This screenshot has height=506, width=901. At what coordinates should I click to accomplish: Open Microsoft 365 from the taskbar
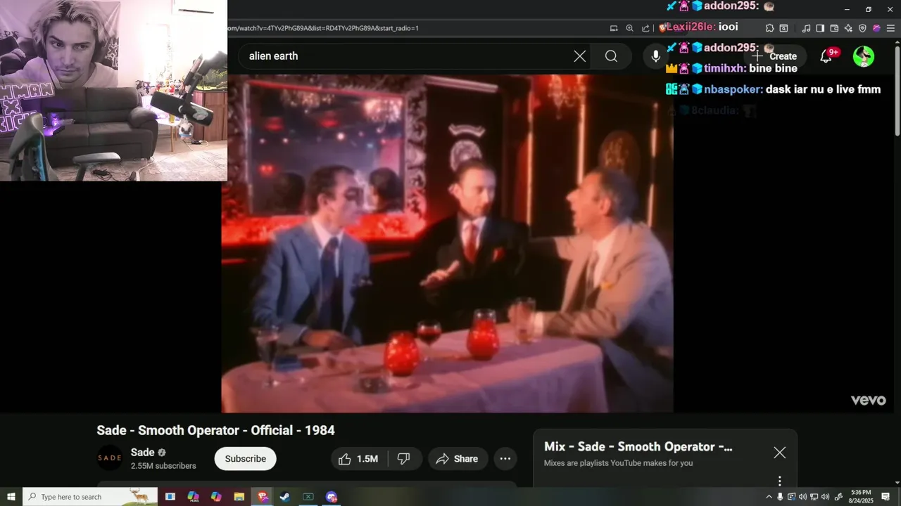193,497
